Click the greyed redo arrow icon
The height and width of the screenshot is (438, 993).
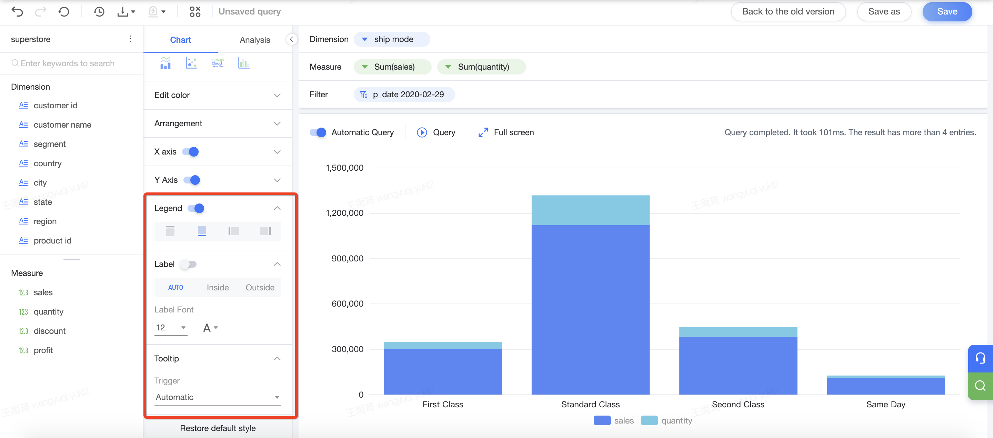[40, 12]
